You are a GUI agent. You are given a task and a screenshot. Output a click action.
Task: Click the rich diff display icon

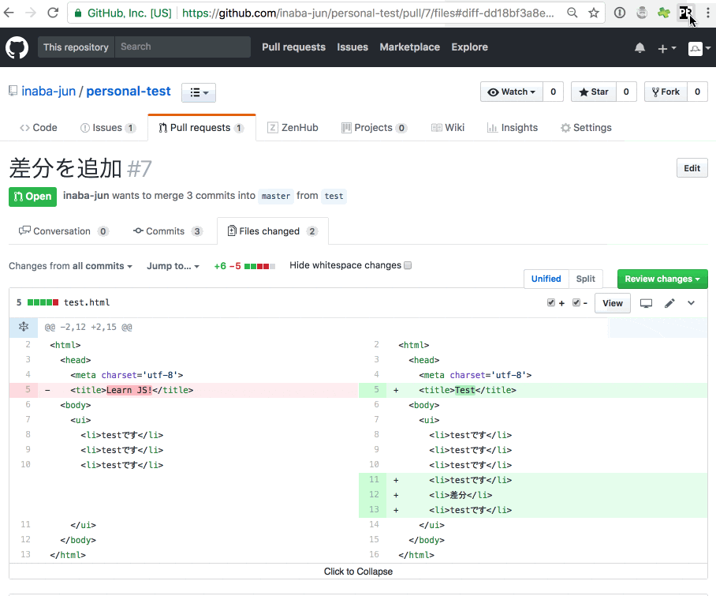pos(646,302)
